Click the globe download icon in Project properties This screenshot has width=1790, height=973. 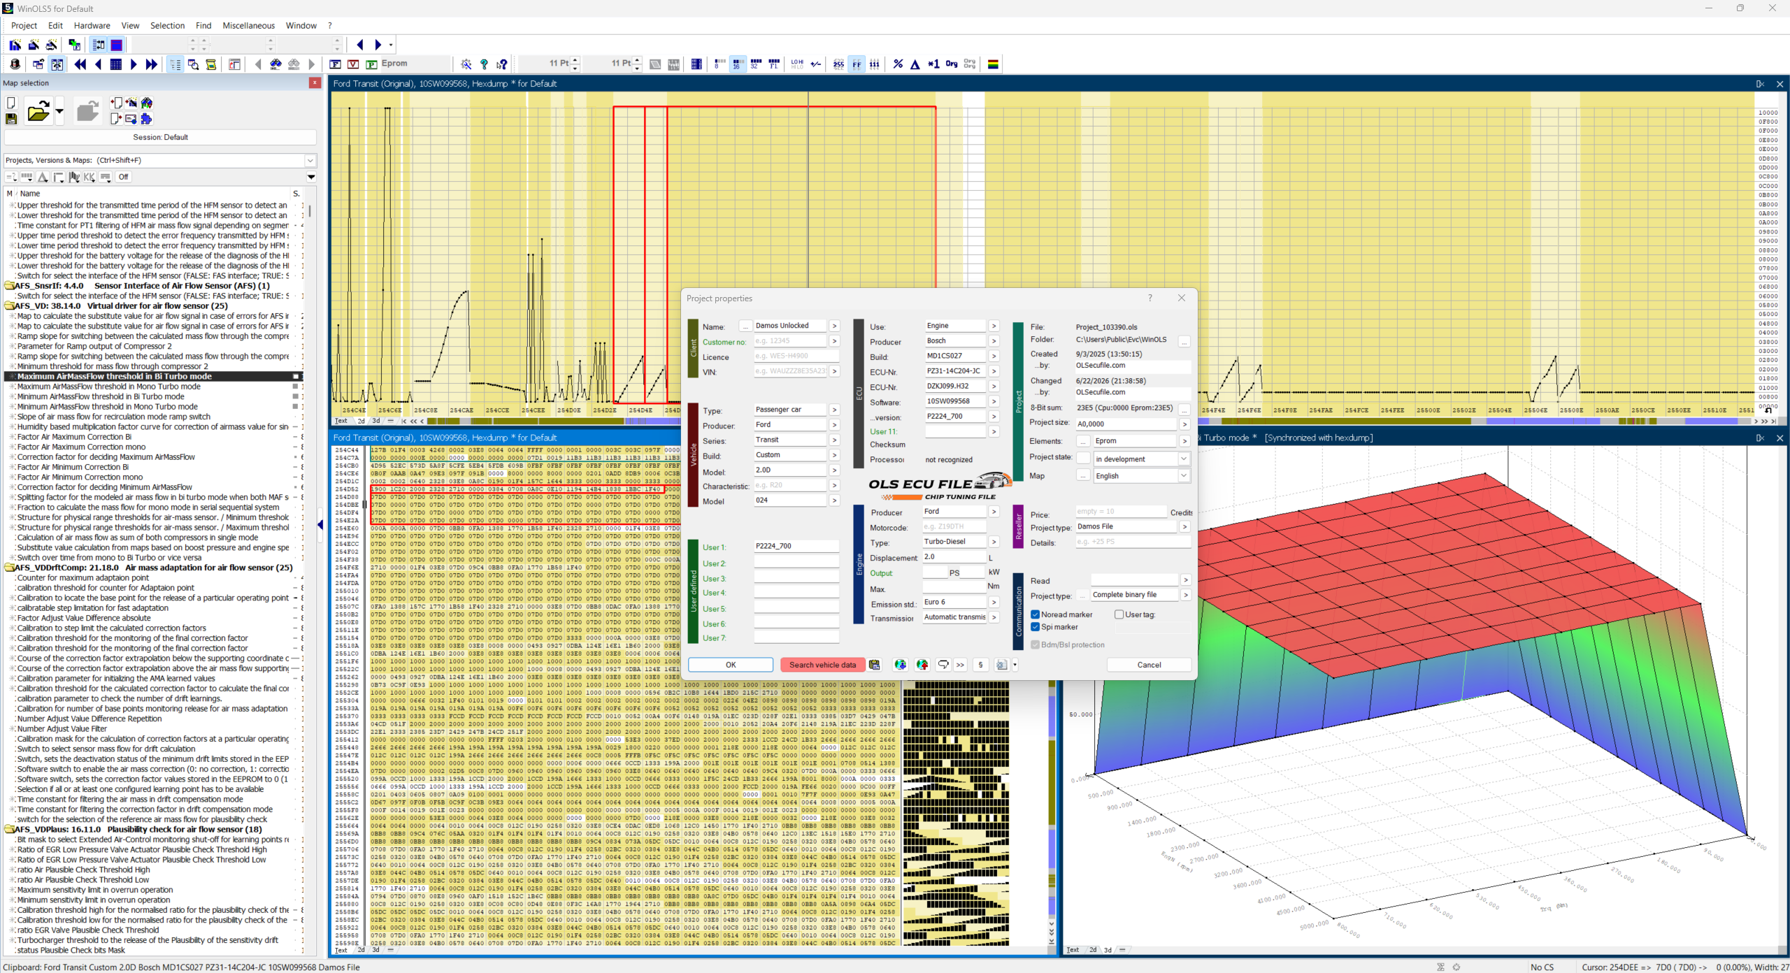(x=901, y=665)
